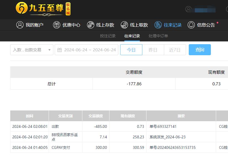This screenshot has width=228, height=156.
Task: Click the 时间 column header
Action: click(30, 116)
